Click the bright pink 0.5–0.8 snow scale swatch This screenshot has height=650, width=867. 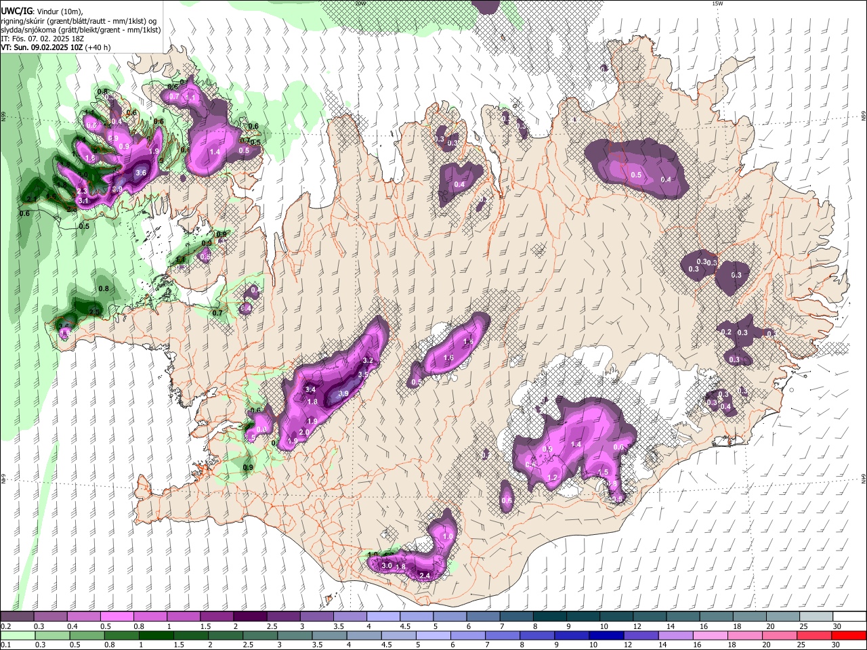(x=117, y=617)
